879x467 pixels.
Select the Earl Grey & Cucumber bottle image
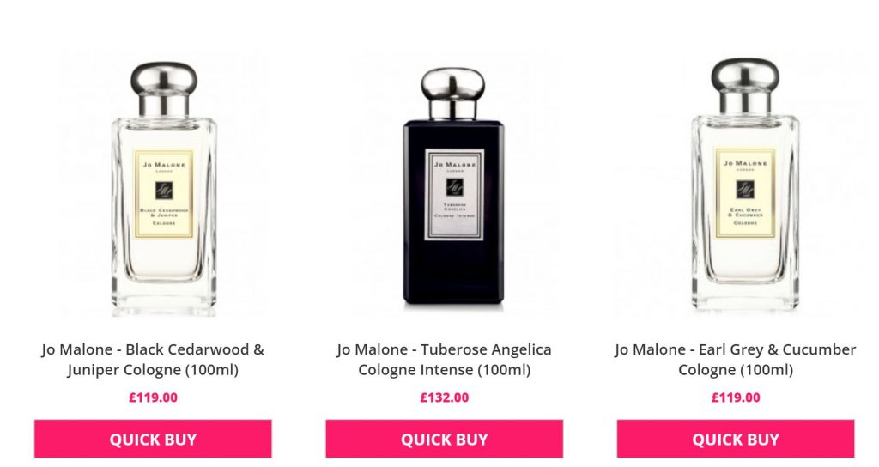[x=746, y=185]
